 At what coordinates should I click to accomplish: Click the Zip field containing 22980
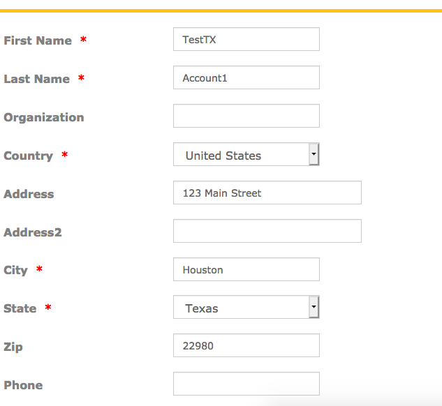tap(246, 345)
